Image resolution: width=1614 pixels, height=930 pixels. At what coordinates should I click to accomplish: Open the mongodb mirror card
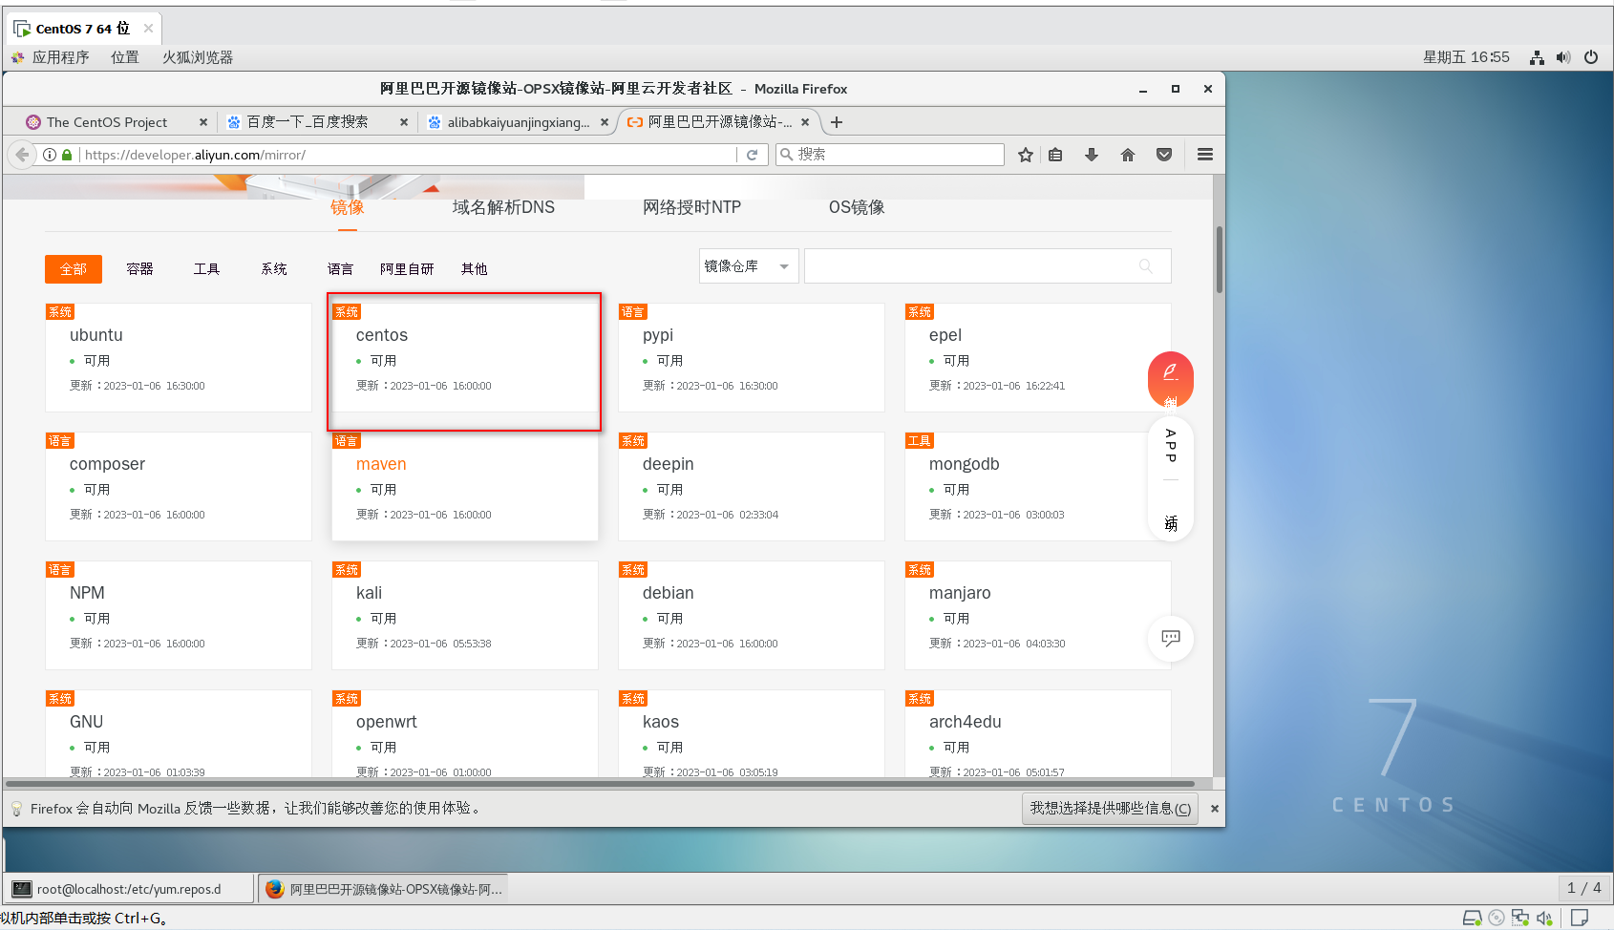click(1038, 487)
